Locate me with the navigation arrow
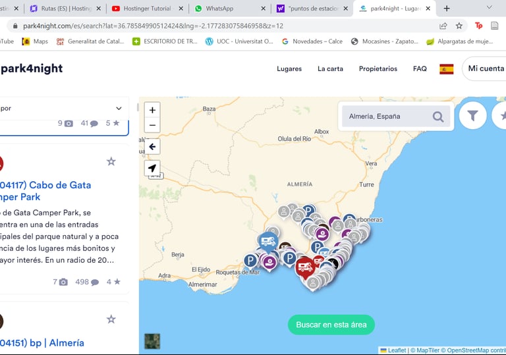The width and height of the screenshot is (506, 355). click(152, 168)
